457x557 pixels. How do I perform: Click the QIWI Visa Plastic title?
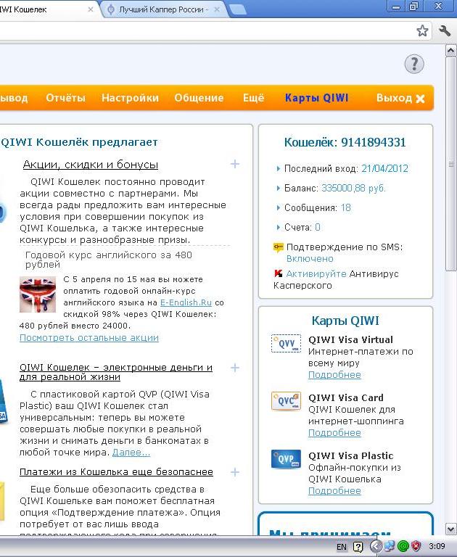(351, 455)
